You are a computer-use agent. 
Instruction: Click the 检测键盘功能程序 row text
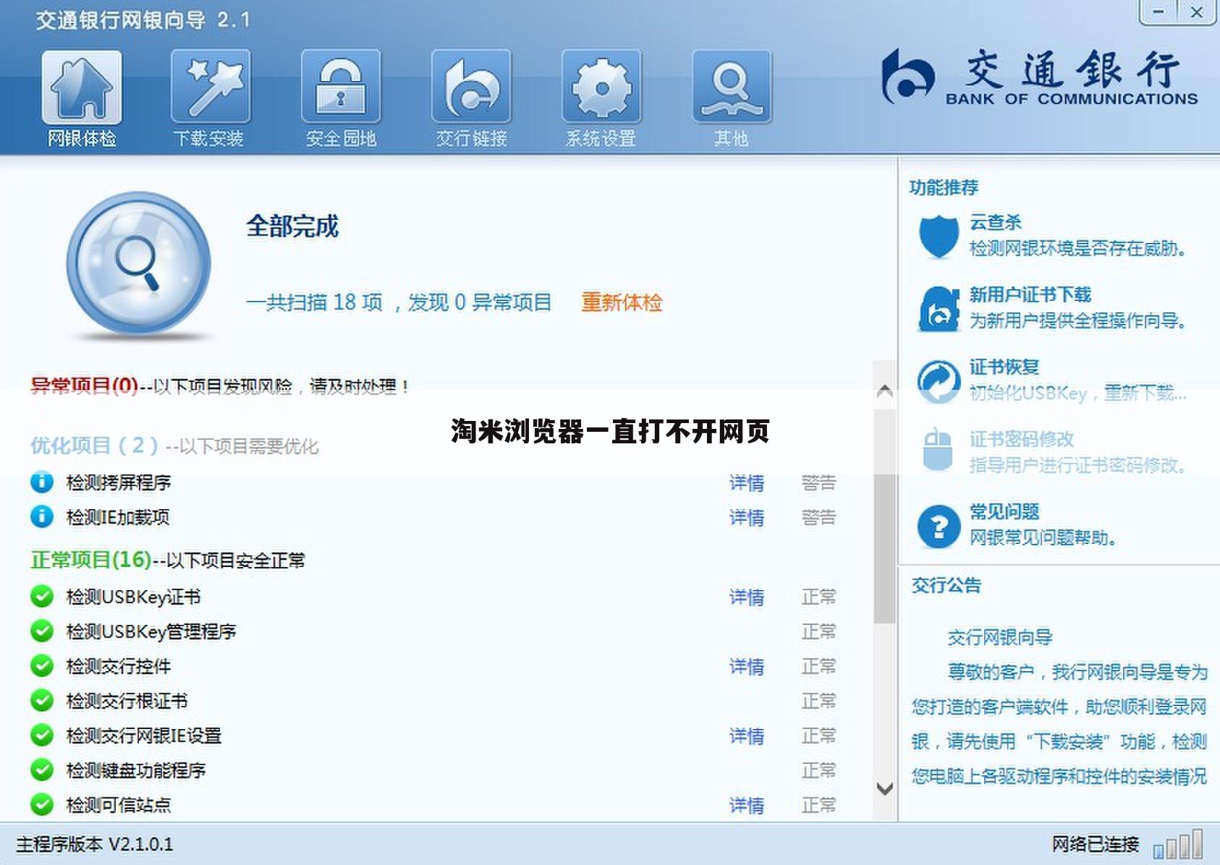coord(136,770)
